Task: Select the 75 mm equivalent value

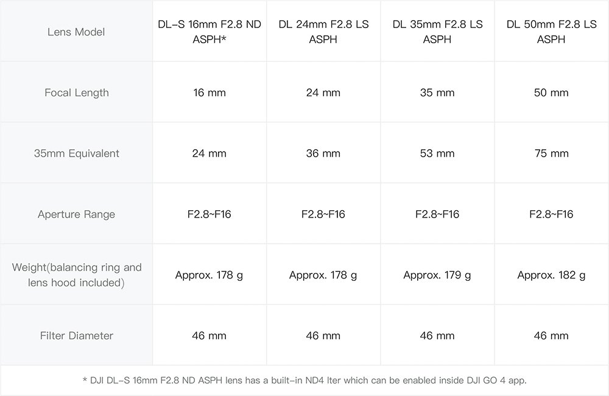Action: 551,154
